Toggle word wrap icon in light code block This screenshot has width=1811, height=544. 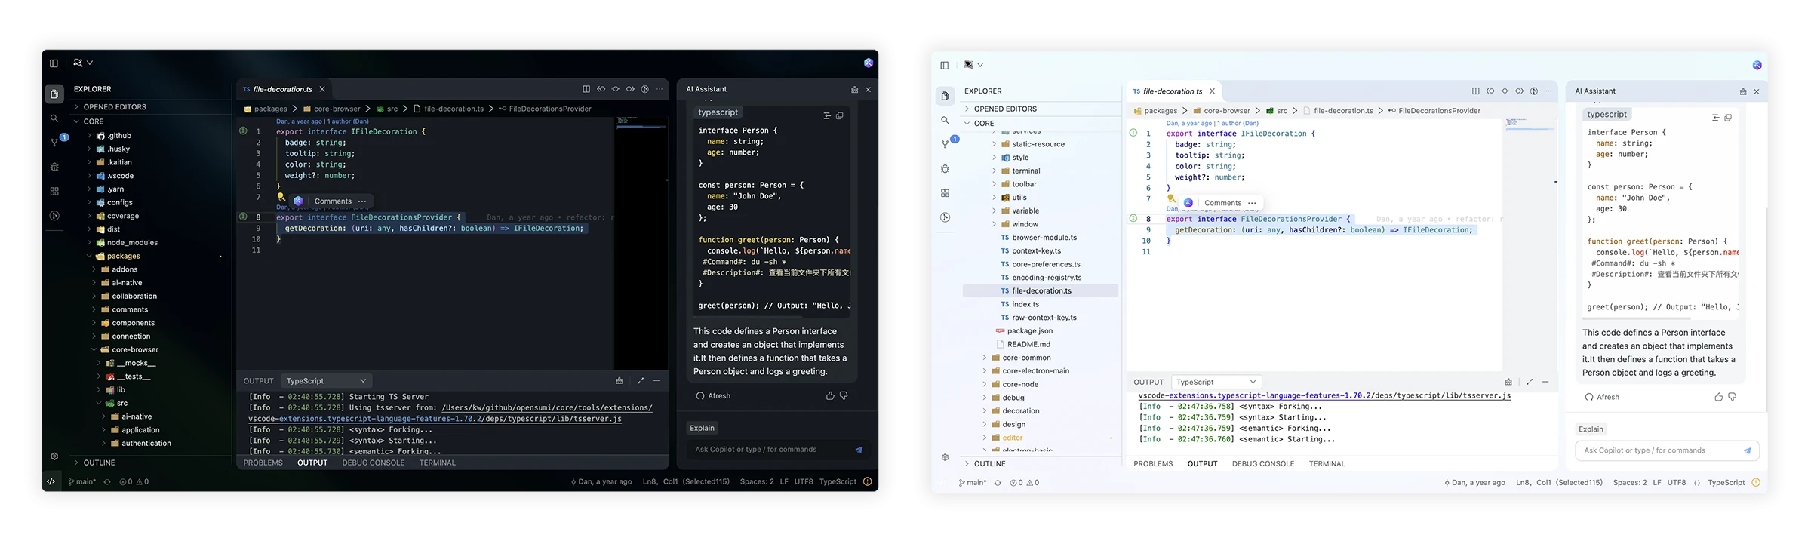click(1716, 118)
